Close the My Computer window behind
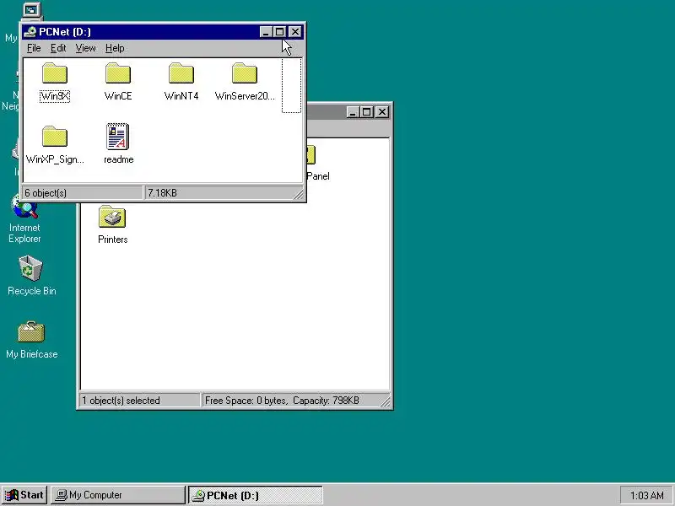 pos(382,112)
